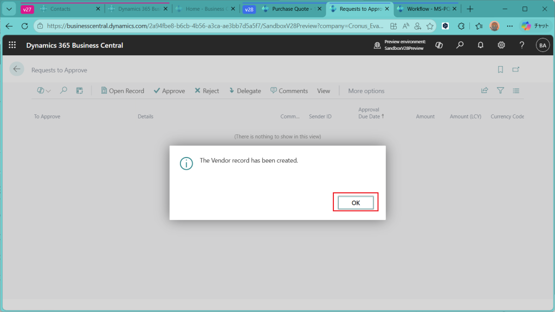This screenshot has width=555, height=312.
Task: Open the BA user account avatar
Action: point(542,45)
